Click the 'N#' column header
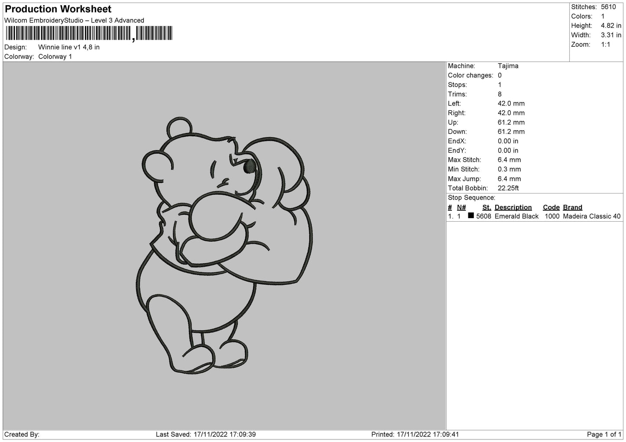 click(461, 207)
